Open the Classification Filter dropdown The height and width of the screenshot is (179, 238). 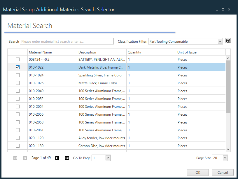[220, 41]
